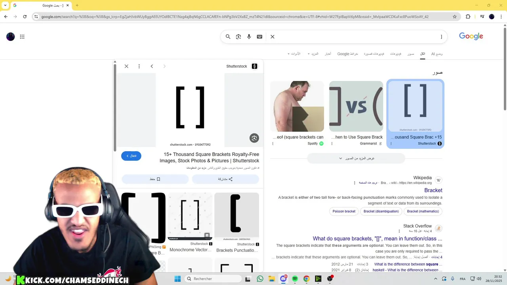Click the Chrome address bar URL
Screen dimensions: 507x285
(x=234, y=17)
